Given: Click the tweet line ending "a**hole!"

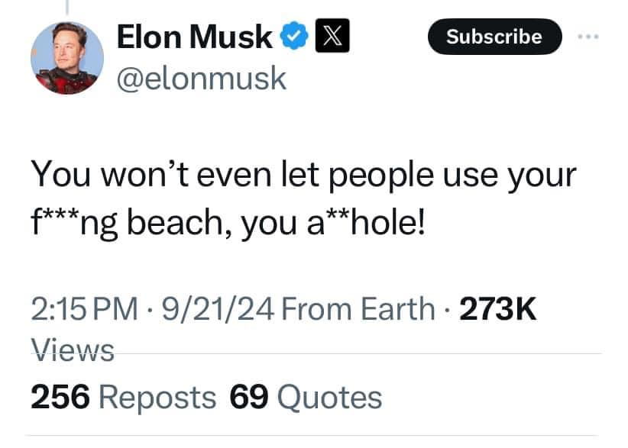Looking at the screenshot, I should pos(226,225).
